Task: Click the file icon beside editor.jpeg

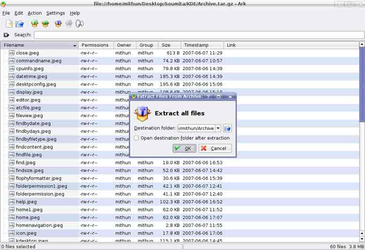Action: click(x=11, y=100)
